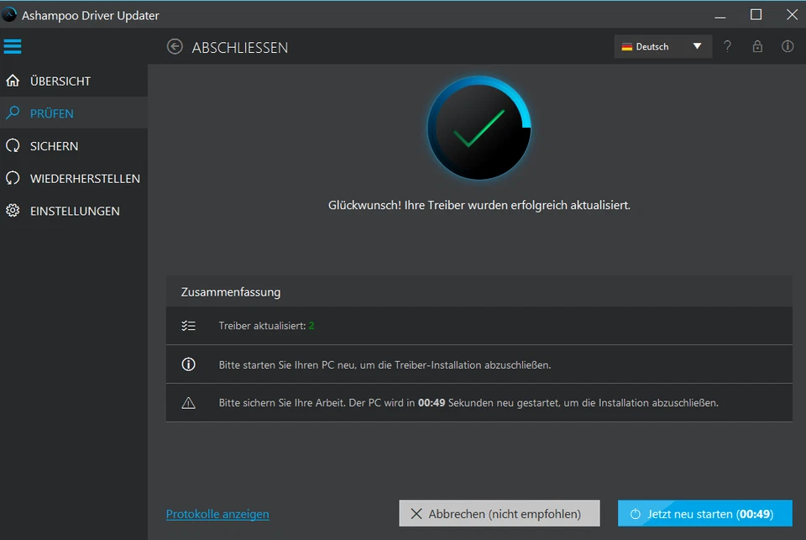The image size is (806, 540).
Task: Cancel restart via Abbrechen (nicht empfohlen)
Action: (x=499, y=513)
